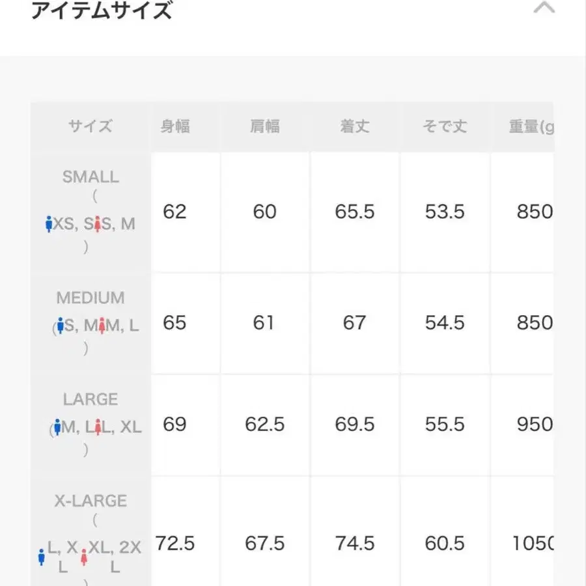Select the blue male icon in X-LARGE row
Viewport: 586px width, 586px height.
[42, 557]
